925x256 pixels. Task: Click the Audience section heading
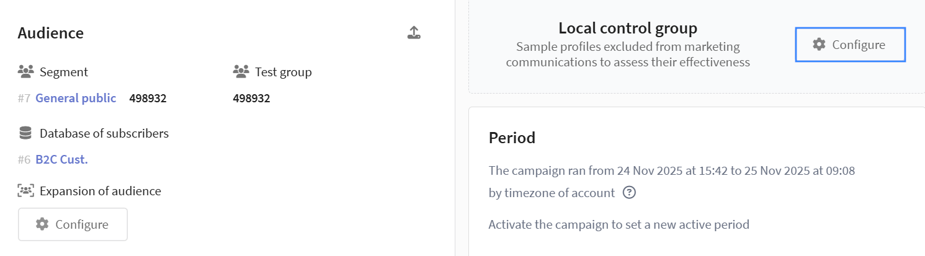tap(51, 33)
